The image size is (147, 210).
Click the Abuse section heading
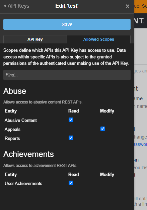point(15,91)
